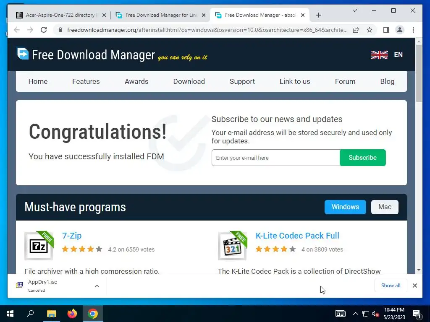Close the active Free Download Manager tab
430x322 pixels.
click(x=303, y=15)
